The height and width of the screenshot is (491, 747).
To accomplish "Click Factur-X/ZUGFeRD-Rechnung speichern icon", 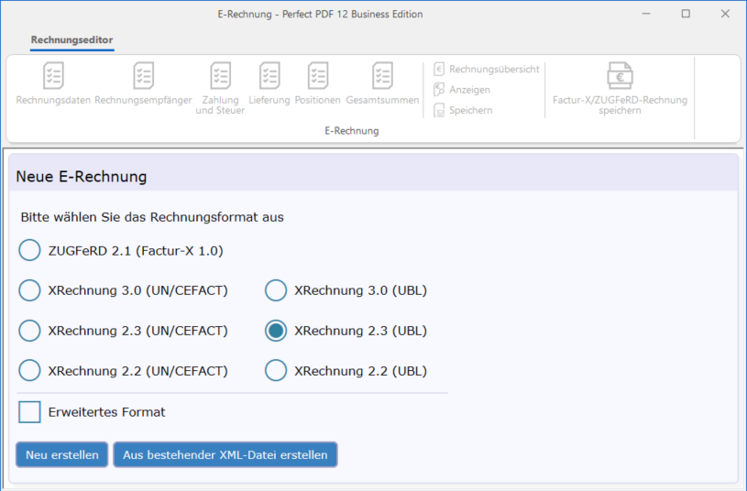I will coord(620,77).
